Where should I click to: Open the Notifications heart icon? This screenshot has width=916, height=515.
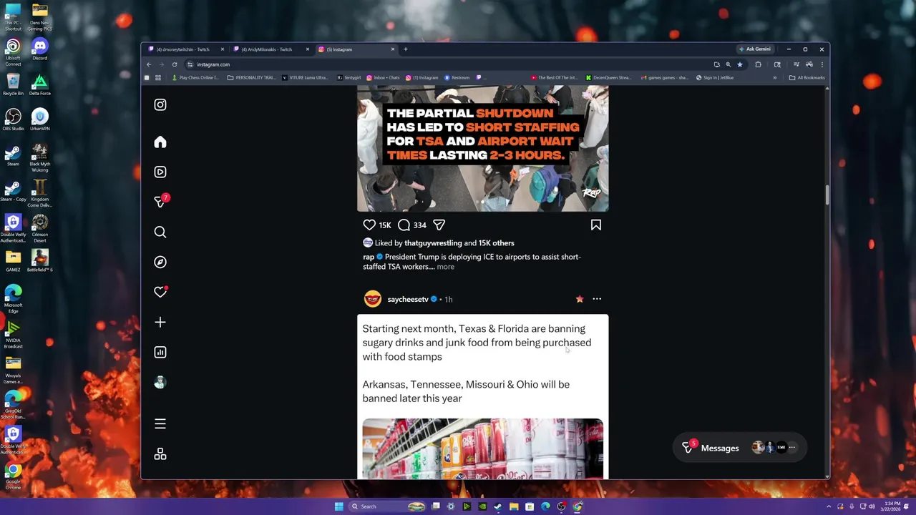(160, 293)
